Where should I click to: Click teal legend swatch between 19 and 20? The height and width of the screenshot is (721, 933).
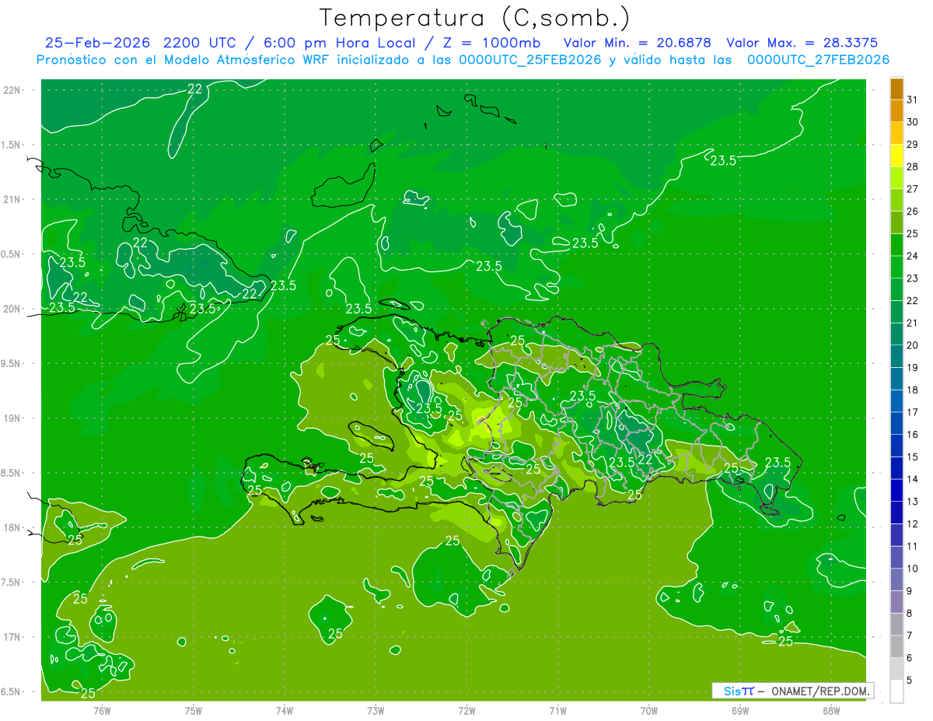click(897, 356)
